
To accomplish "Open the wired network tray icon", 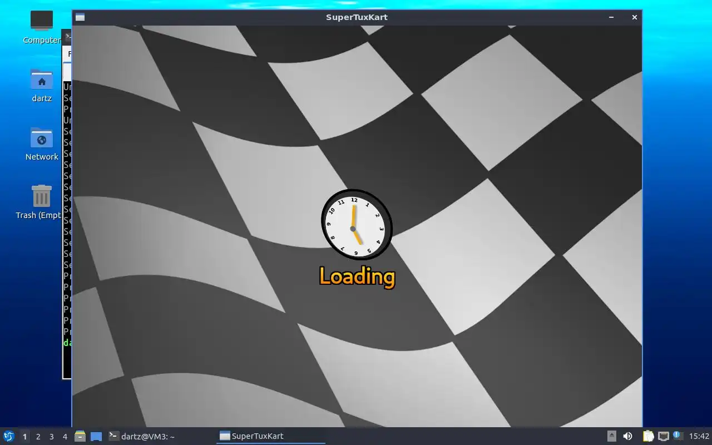I will pyautogui.click(x=663, y=437).
